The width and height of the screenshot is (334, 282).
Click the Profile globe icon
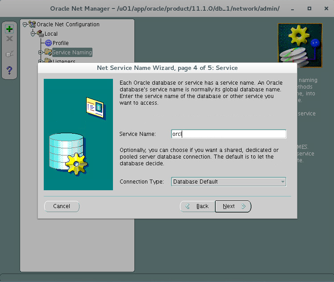click(x=48, y=43)
